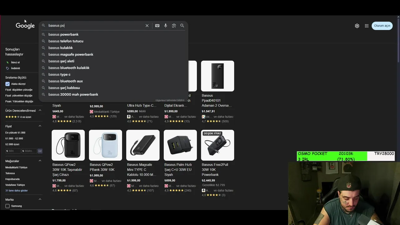
Task: Click the ₺1.547,91 price text
Action: point(208,111)
